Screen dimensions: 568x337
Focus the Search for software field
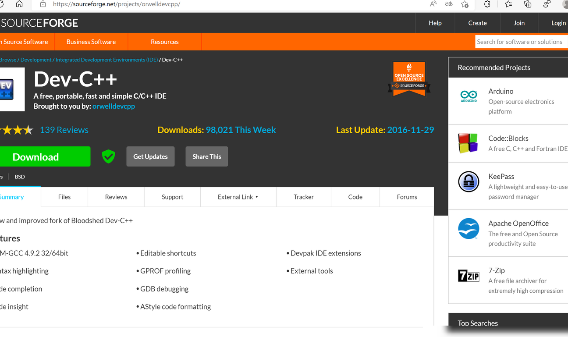[522, 42]
